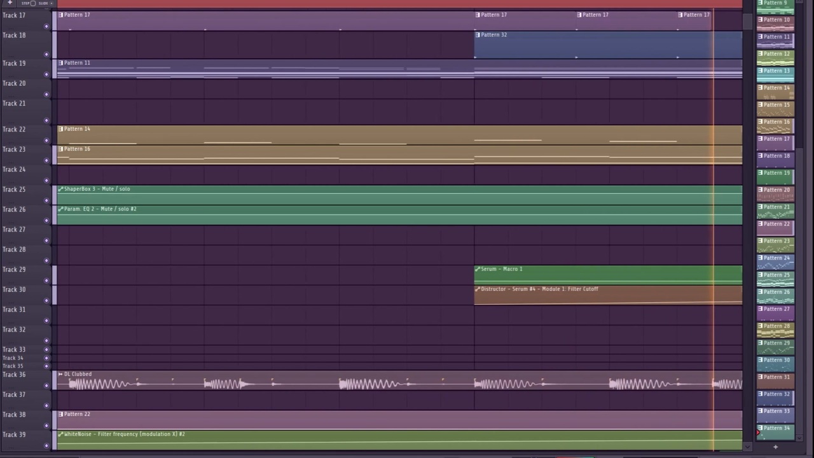Click the audio icon on the DL Clubbed clip
Screen dimensions: 814x458
pos(60,374)
